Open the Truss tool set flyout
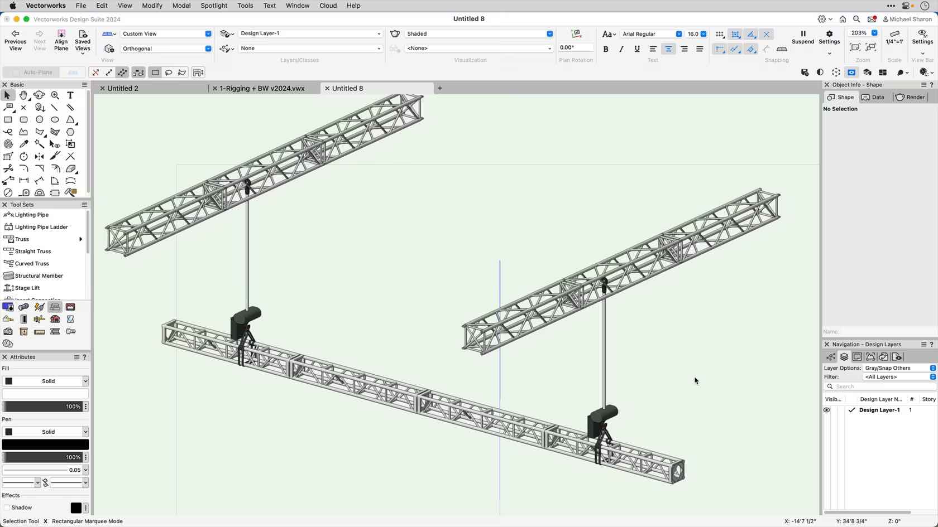The height and width of the screenshot is (527, 938). click(x=80, y=239)
